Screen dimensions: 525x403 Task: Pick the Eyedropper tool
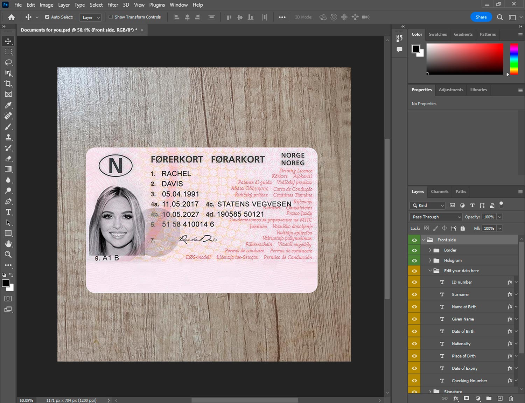click(x=8, y=105)
